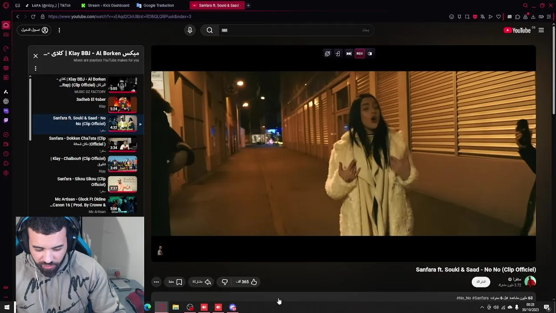Click the reload page button

point(33,17)
